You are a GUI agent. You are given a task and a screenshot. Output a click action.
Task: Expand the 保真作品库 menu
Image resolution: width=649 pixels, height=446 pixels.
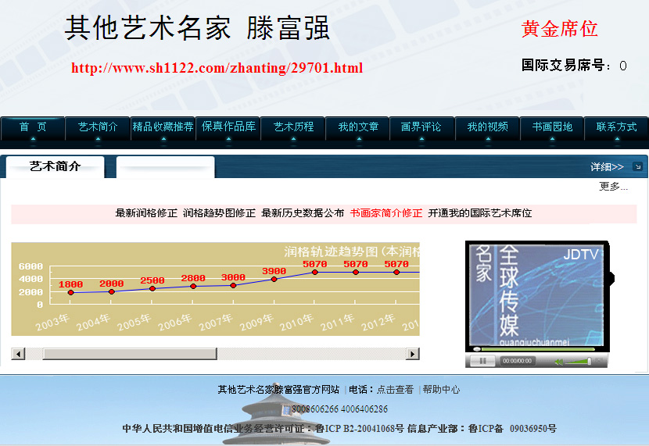click(x=228, y=127)
